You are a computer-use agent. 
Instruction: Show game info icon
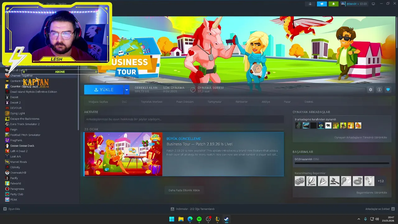click(x=379, y=90)
